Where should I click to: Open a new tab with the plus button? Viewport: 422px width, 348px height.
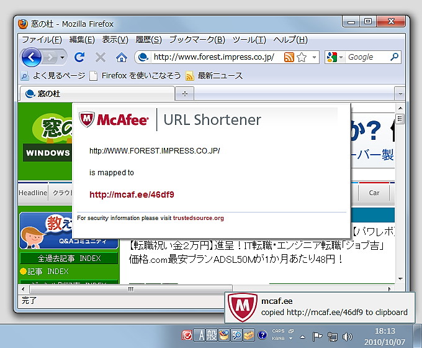pyautogui.click(x=185, y=94)
